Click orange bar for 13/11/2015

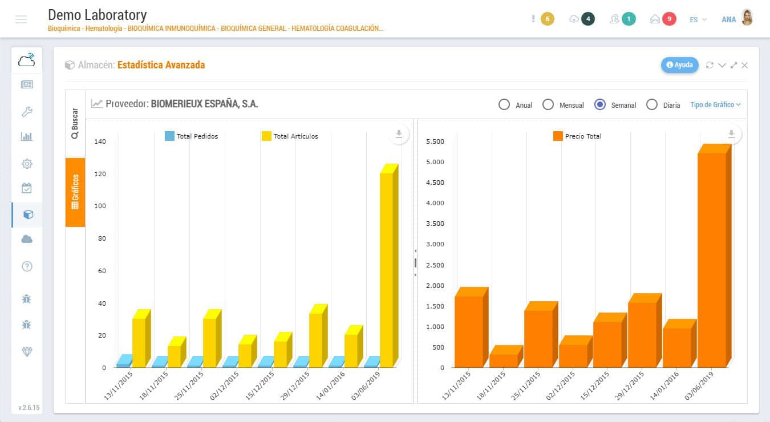pos(471,327)
